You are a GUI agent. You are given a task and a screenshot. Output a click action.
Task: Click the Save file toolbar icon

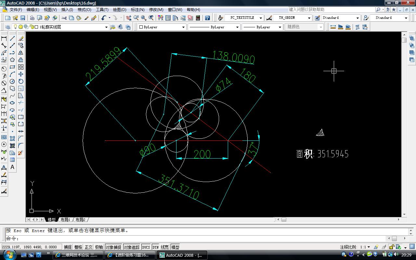pyautogui.click(x=23, y=18)
